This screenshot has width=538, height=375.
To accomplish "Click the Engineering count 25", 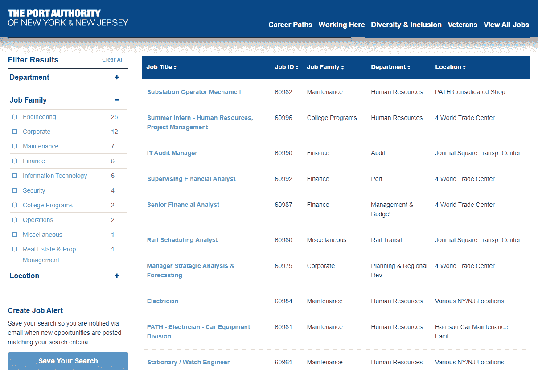I will [115, 117].
